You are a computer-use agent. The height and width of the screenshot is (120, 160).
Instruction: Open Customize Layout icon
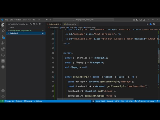point(134,20)
